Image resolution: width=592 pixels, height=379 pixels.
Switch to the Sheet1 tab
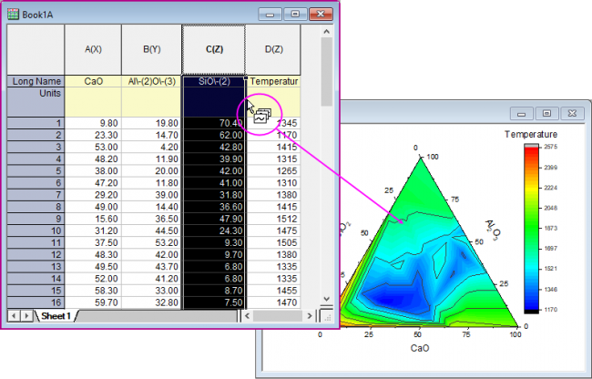pos(55,315)
